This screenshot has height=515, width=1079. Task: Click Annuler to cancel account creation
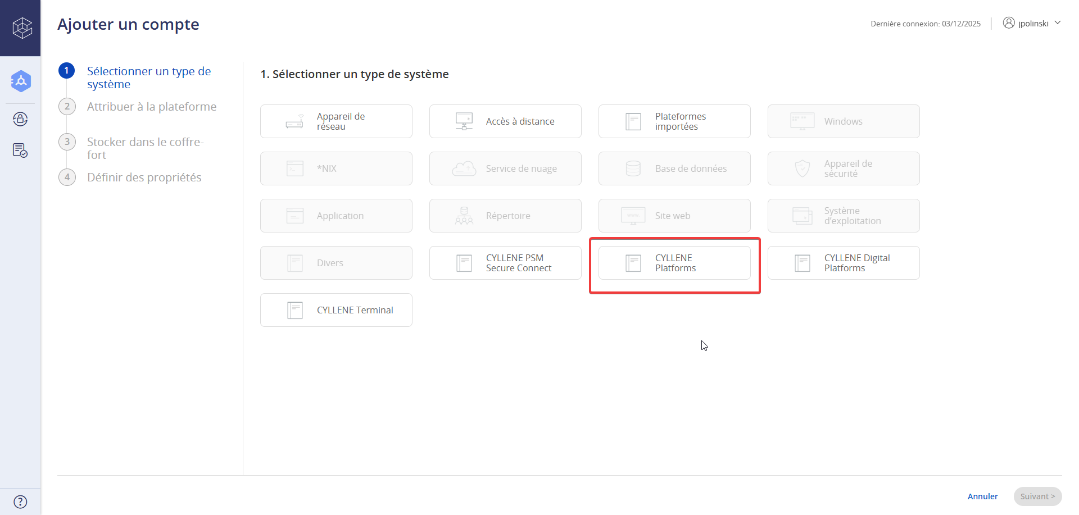982,496
